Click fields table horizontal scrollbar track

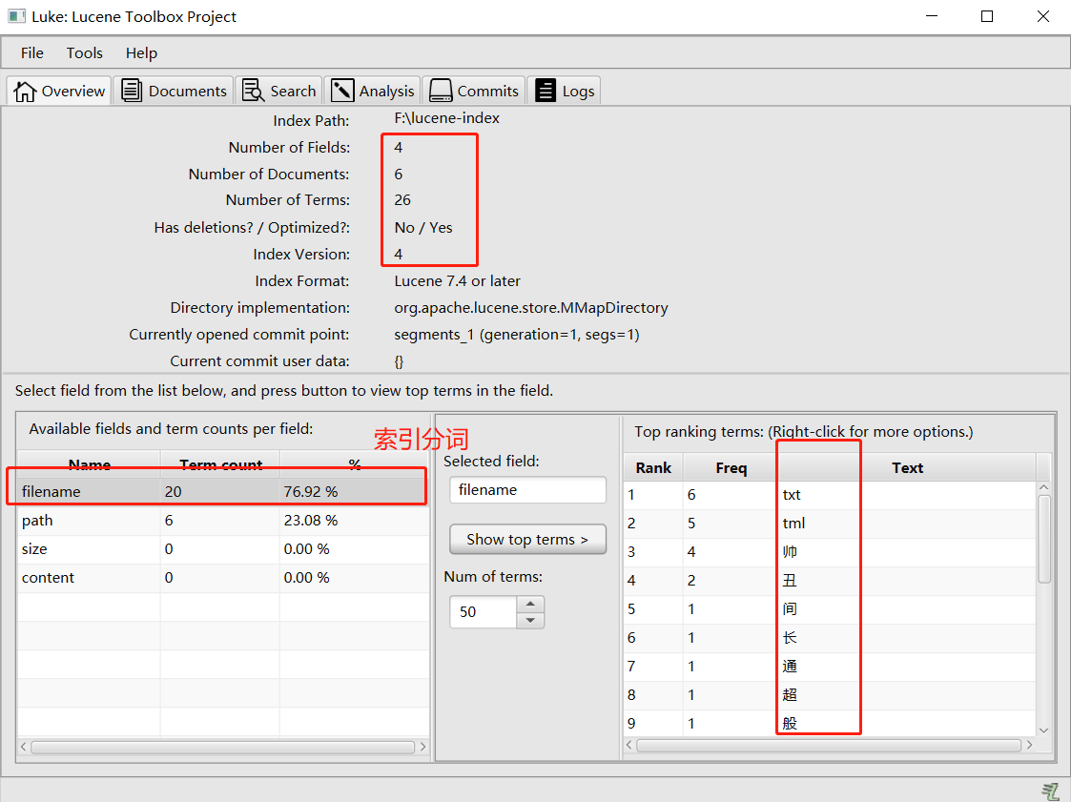click(x=222, y=747)
